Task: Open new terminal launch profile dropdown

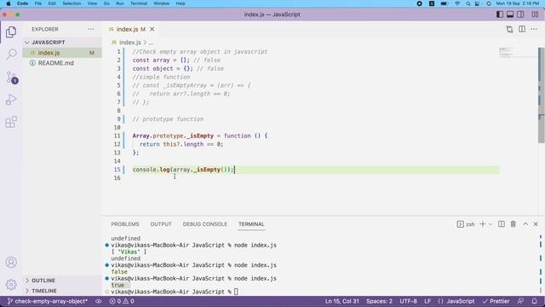Action: click(x=490, y=224)
